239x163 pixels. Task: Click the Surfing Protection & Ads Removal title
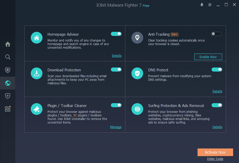[x=176, y=106]
